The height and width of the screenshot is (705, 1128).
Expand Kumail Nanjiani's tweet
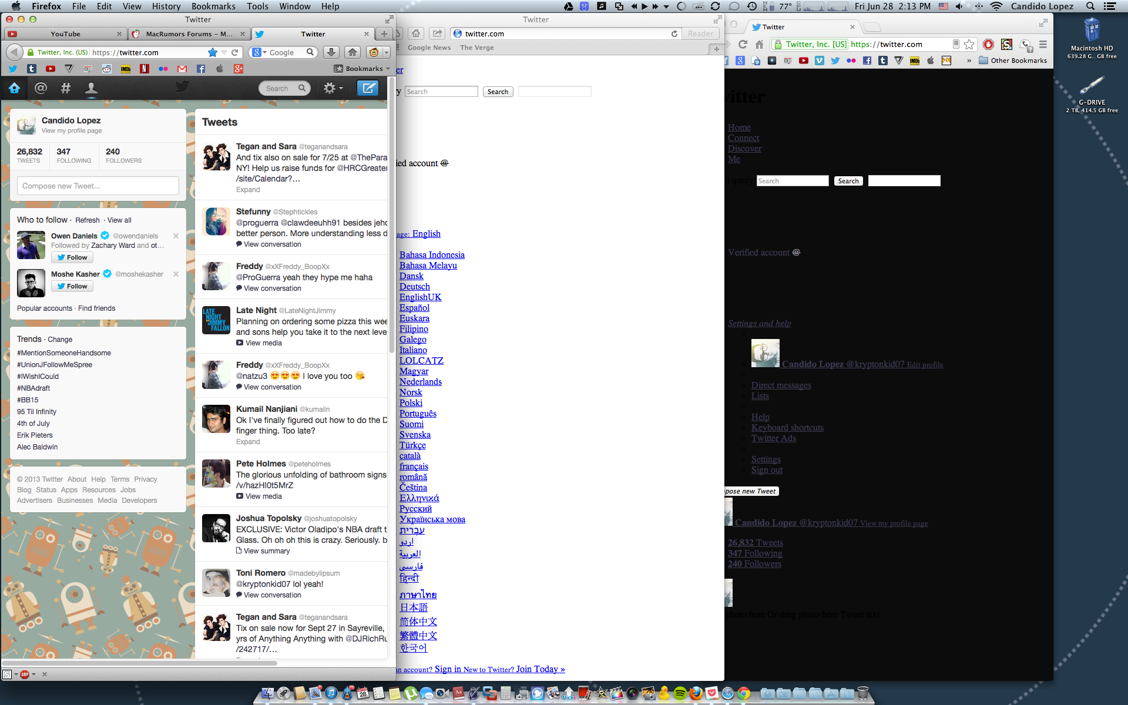click(248, 442)
